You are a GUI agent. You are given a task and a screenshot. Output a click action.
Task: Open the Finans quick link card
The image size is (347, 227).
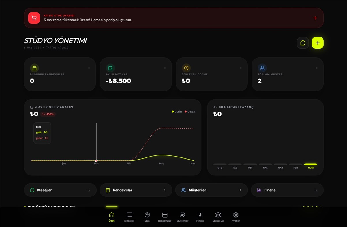(x=287, y=190)
